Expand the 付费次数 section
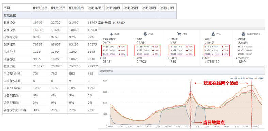Screen dimensions: 268x131 coord(169,58)
